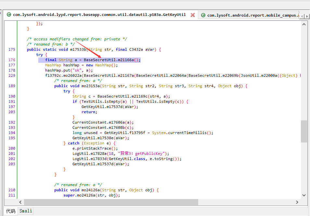Click GetKeyUtil.m17537d(aVar) on line 197
This screenshot has height=216, width=310.
[110, 107]
